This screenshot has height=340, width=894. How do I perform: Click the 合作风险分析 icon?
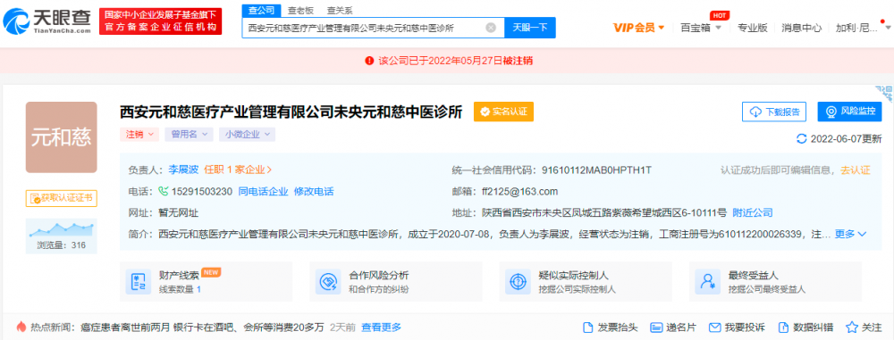[x=328, y=281]
